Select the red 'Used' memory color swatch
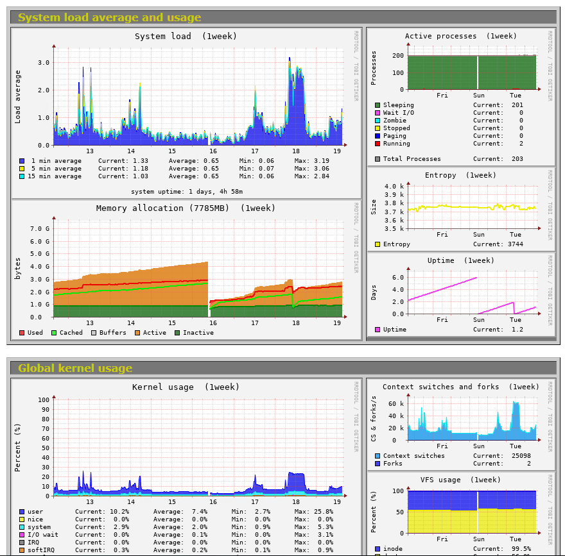 [x=21, y=332]
